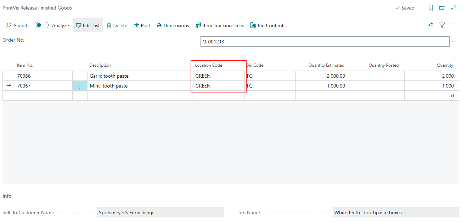Click the Edit List button
Screen dimensions: 468x222
(x=88, y=25)
